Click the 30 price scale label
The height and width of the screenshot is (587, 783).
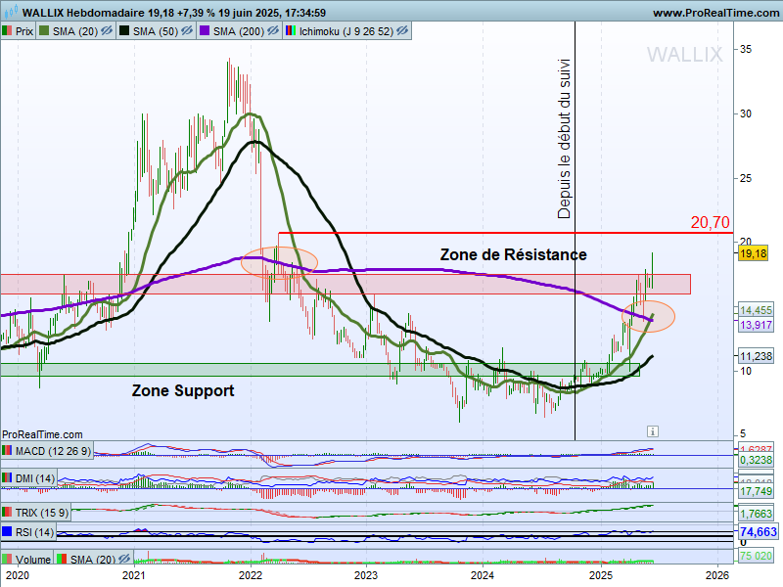[746, 113]
